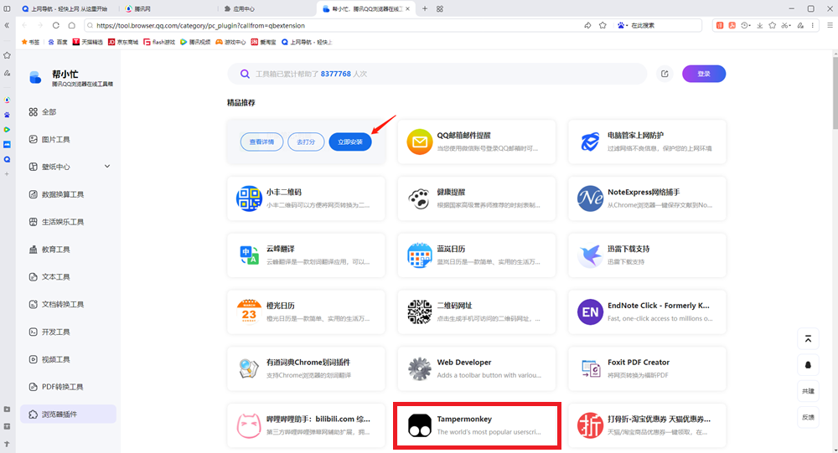Image resolution: width=838 pixels, height=453 pixels.
Task: Click the EndNote Click EN icon
Action: [590, 312]
